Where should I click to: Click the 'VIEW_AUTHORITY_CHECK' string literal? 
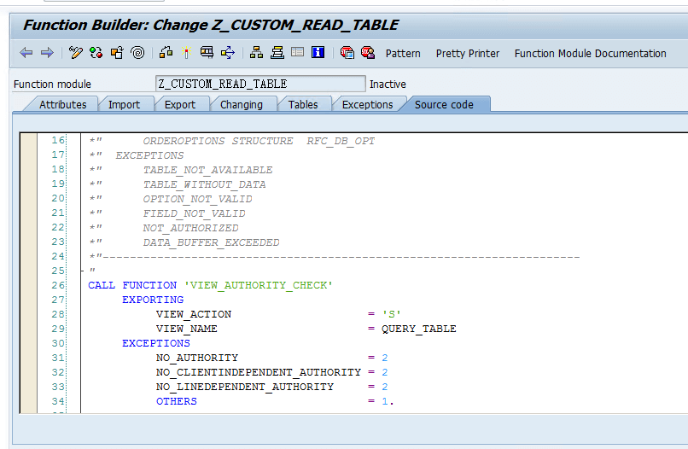tap(258, 285)
